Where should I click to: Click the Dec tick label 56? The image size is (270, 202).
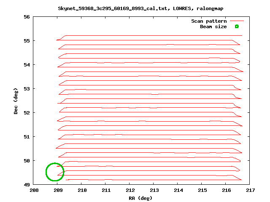pos(27,17)
